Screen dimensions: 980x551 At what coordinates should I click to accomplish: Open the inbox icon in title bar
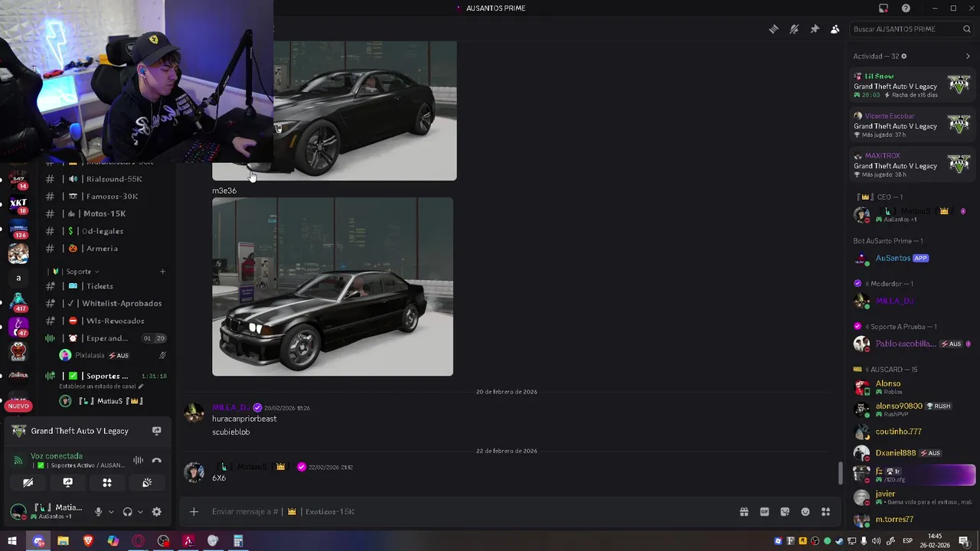pyautogui.click(x=884, y=8)
